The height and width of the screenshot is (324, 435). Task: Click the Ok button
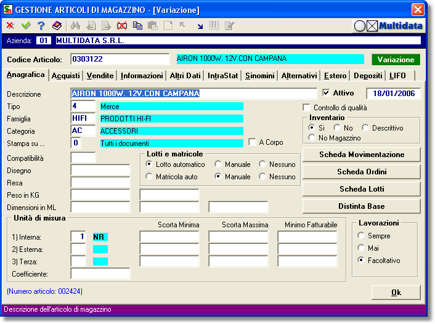click(x=396, y=293)
